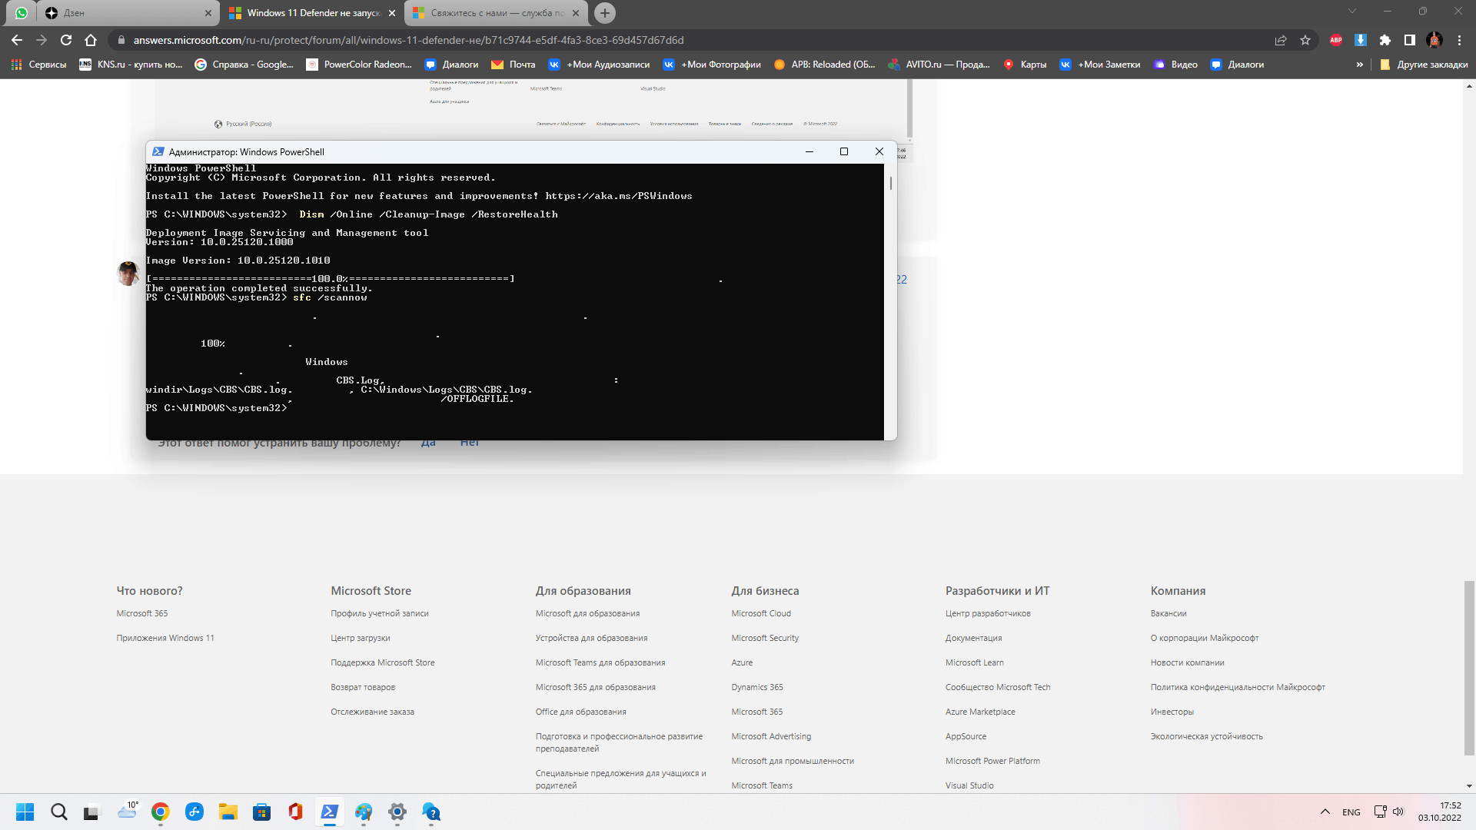Open the Get Help taskbar icon

coord(431,812)
